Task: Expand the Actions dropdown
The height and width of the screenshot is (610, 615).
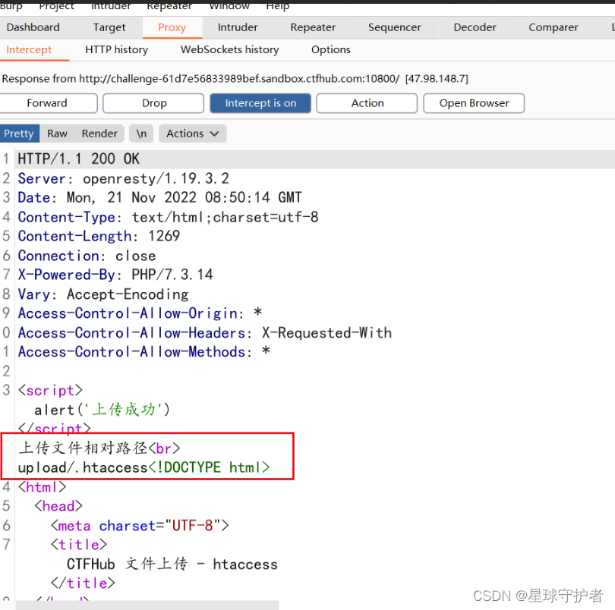Action: click(192, 134)
